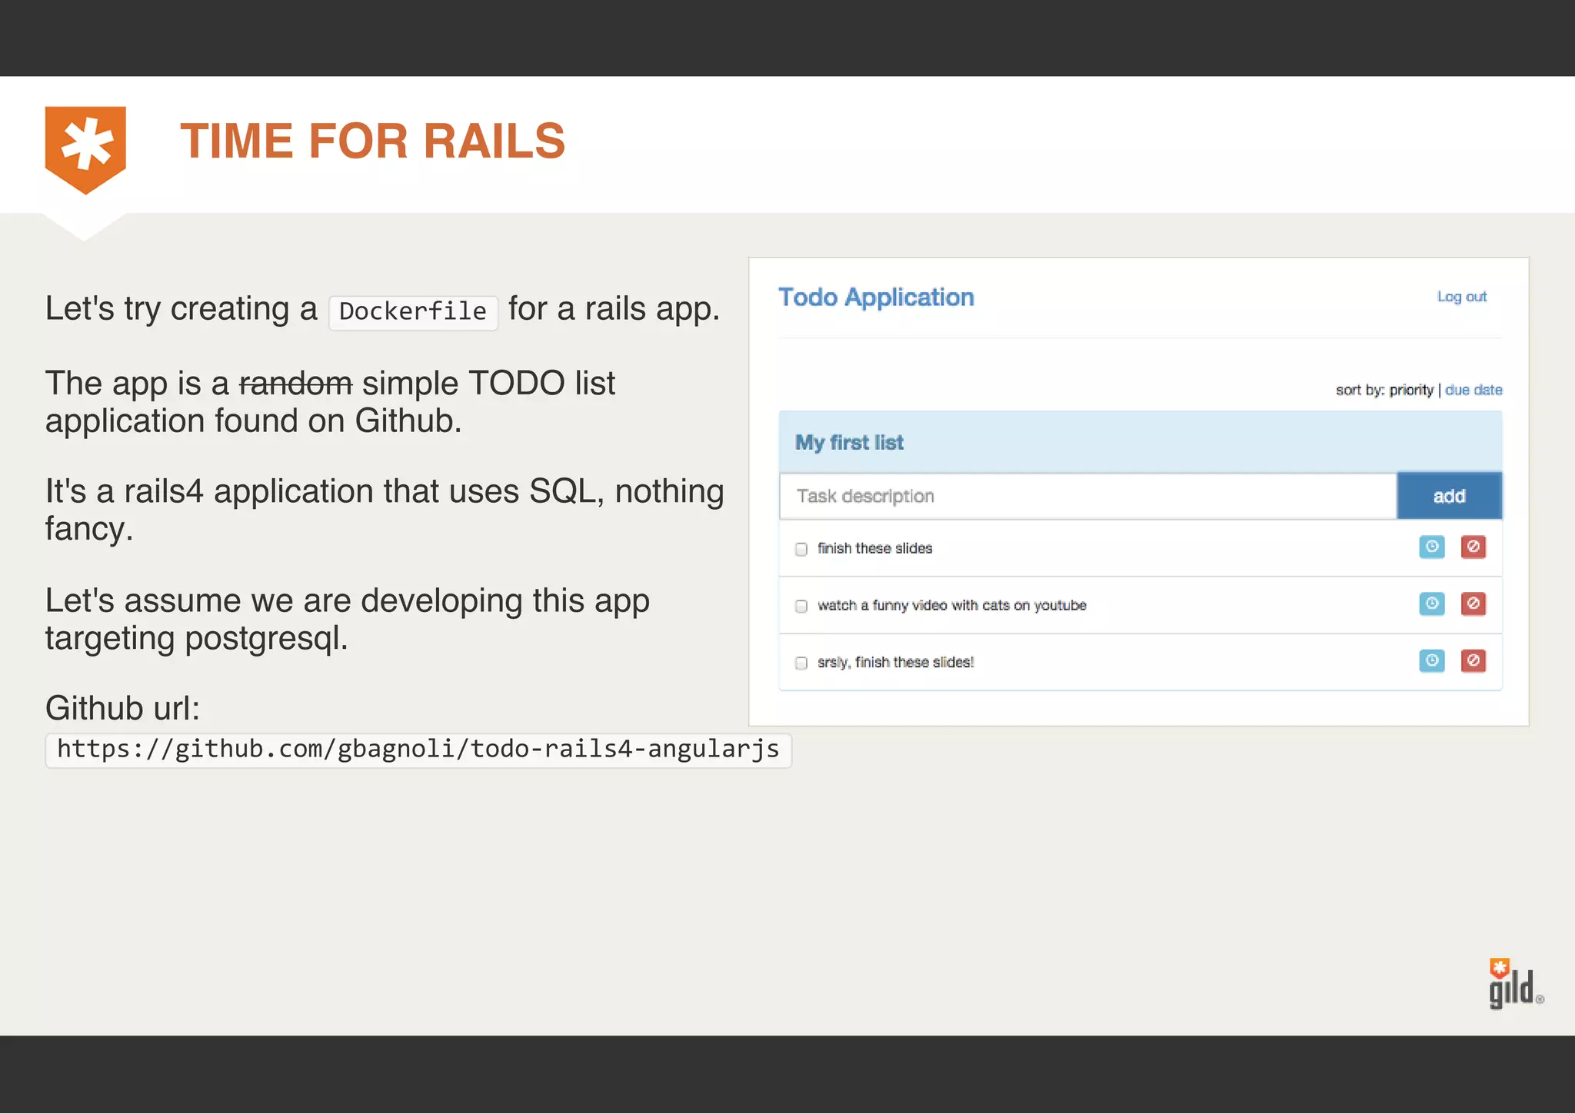Viewport: 1575px width, 1114px height.
Task: Click the blue add button
Action: tap(1449, 496)
